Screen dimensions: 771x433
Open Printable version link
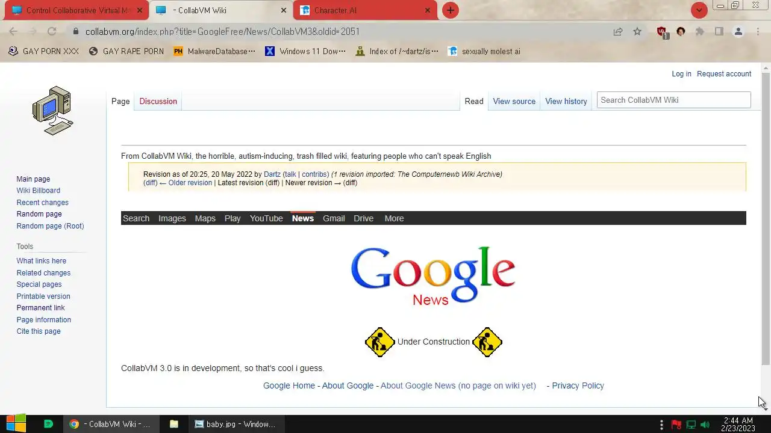tap(43, 296)
